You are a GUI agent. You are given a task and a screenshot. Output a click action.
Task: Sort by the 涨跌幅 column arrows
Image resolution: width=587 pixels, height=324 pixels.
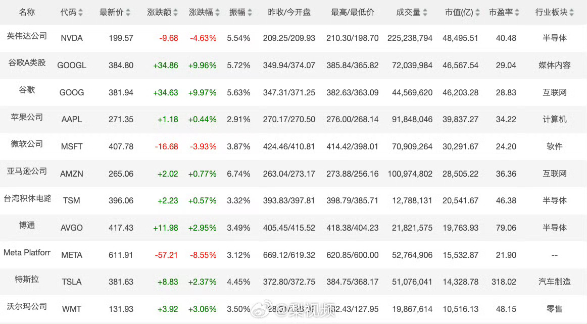click(x=218, y=12)
